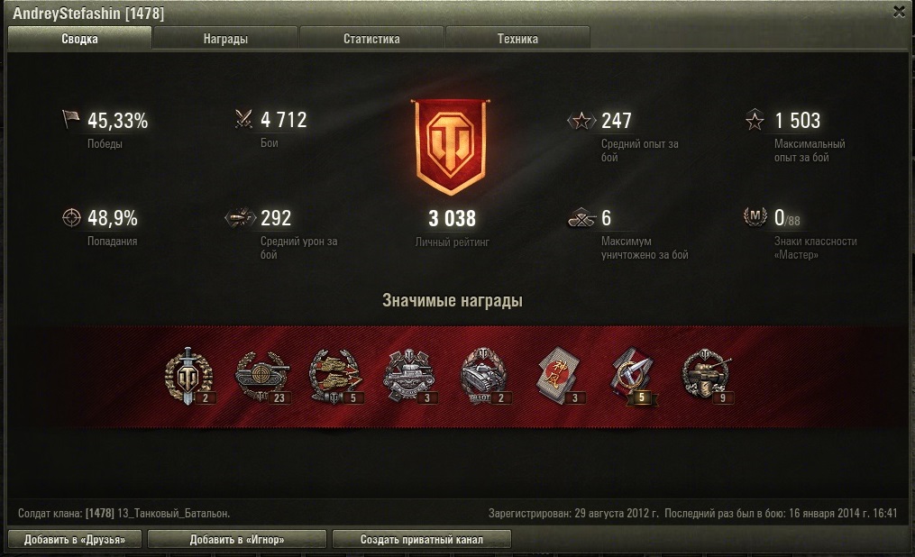Open the Статистика tab
The width and height of the screenshot is (915, 557).
(x=371, y=39)
